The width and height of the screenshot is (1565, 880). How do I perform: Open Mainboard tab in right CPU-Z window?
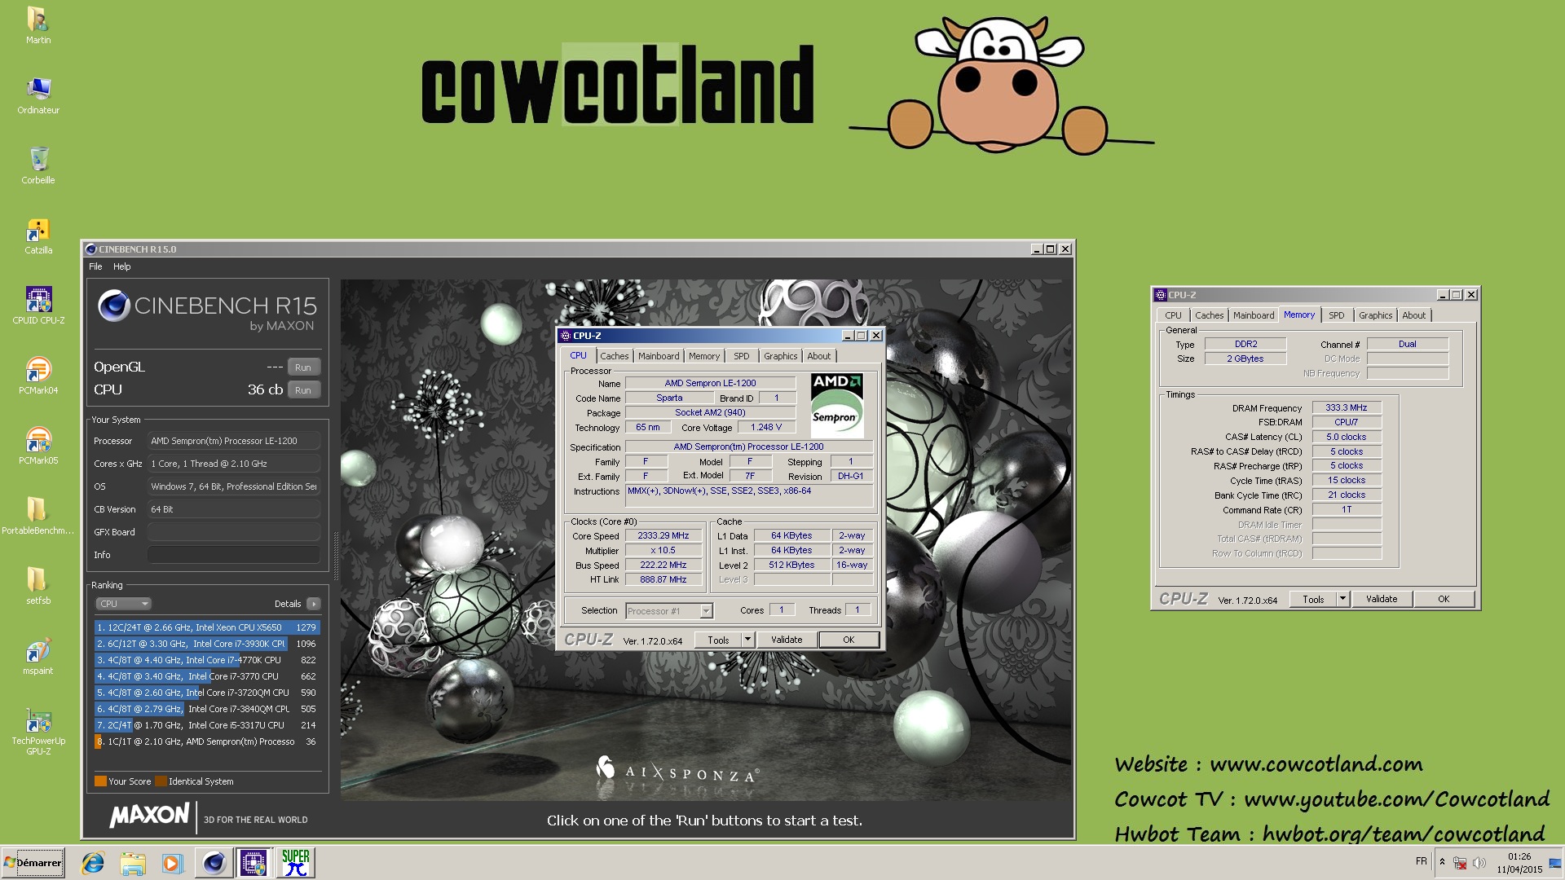(x=1253, y=315)
